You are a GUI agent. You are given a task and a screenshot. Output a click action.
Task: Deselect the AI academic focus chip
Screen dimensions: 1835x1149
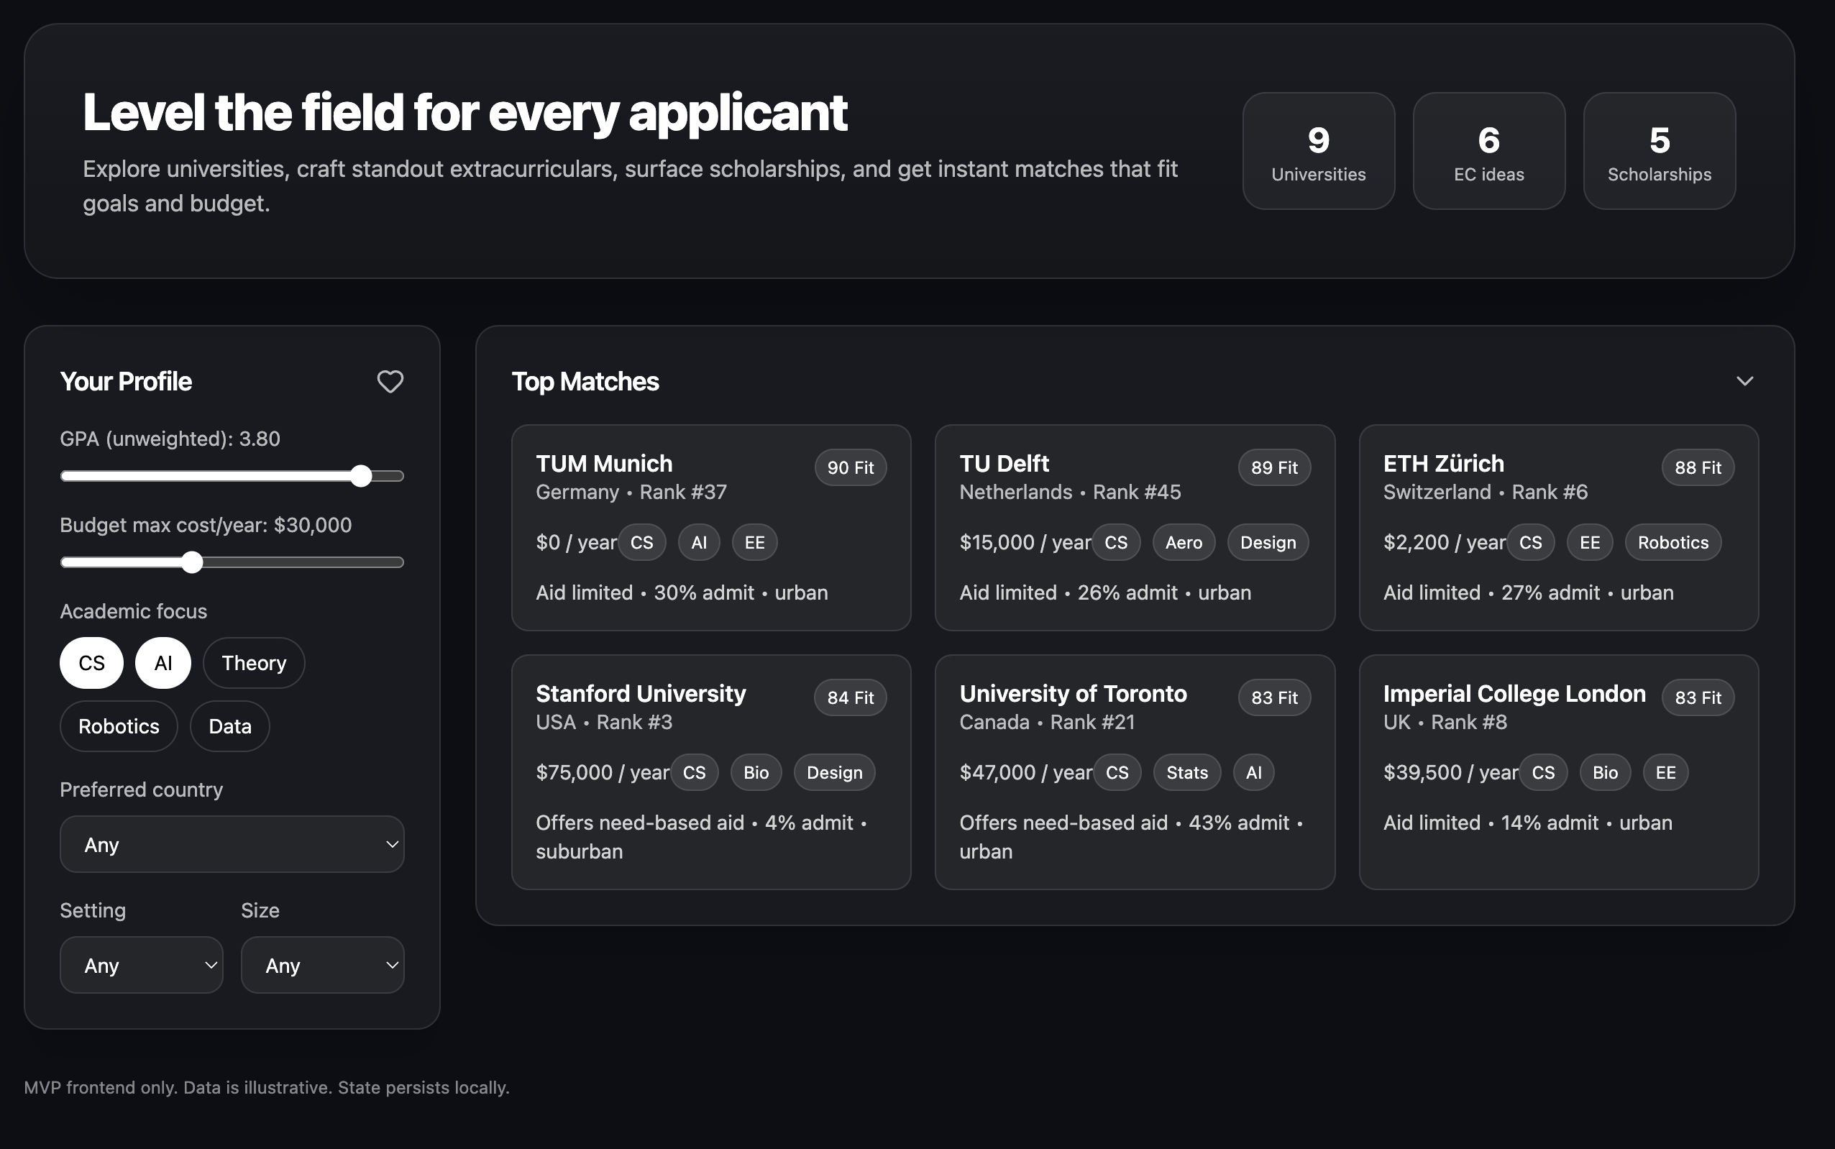(x=163, y=663)
